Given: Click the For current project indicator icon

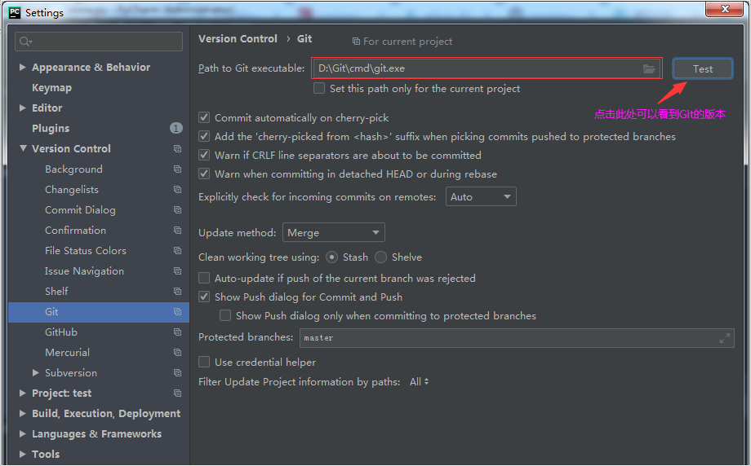Looking at the screenshot, I should [356, 42].
